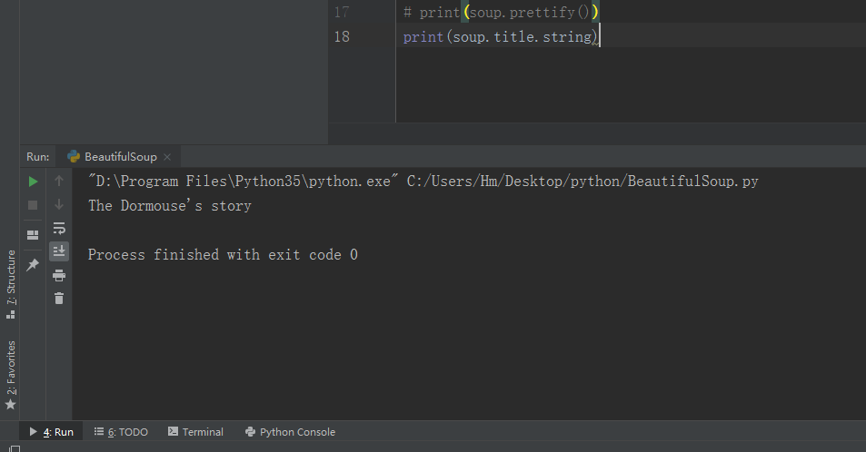Pin the Run tab

pos(33,264)
